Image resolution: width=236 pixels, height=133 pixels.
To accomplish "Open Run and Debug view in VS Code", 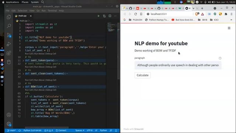I will point(9,44).
